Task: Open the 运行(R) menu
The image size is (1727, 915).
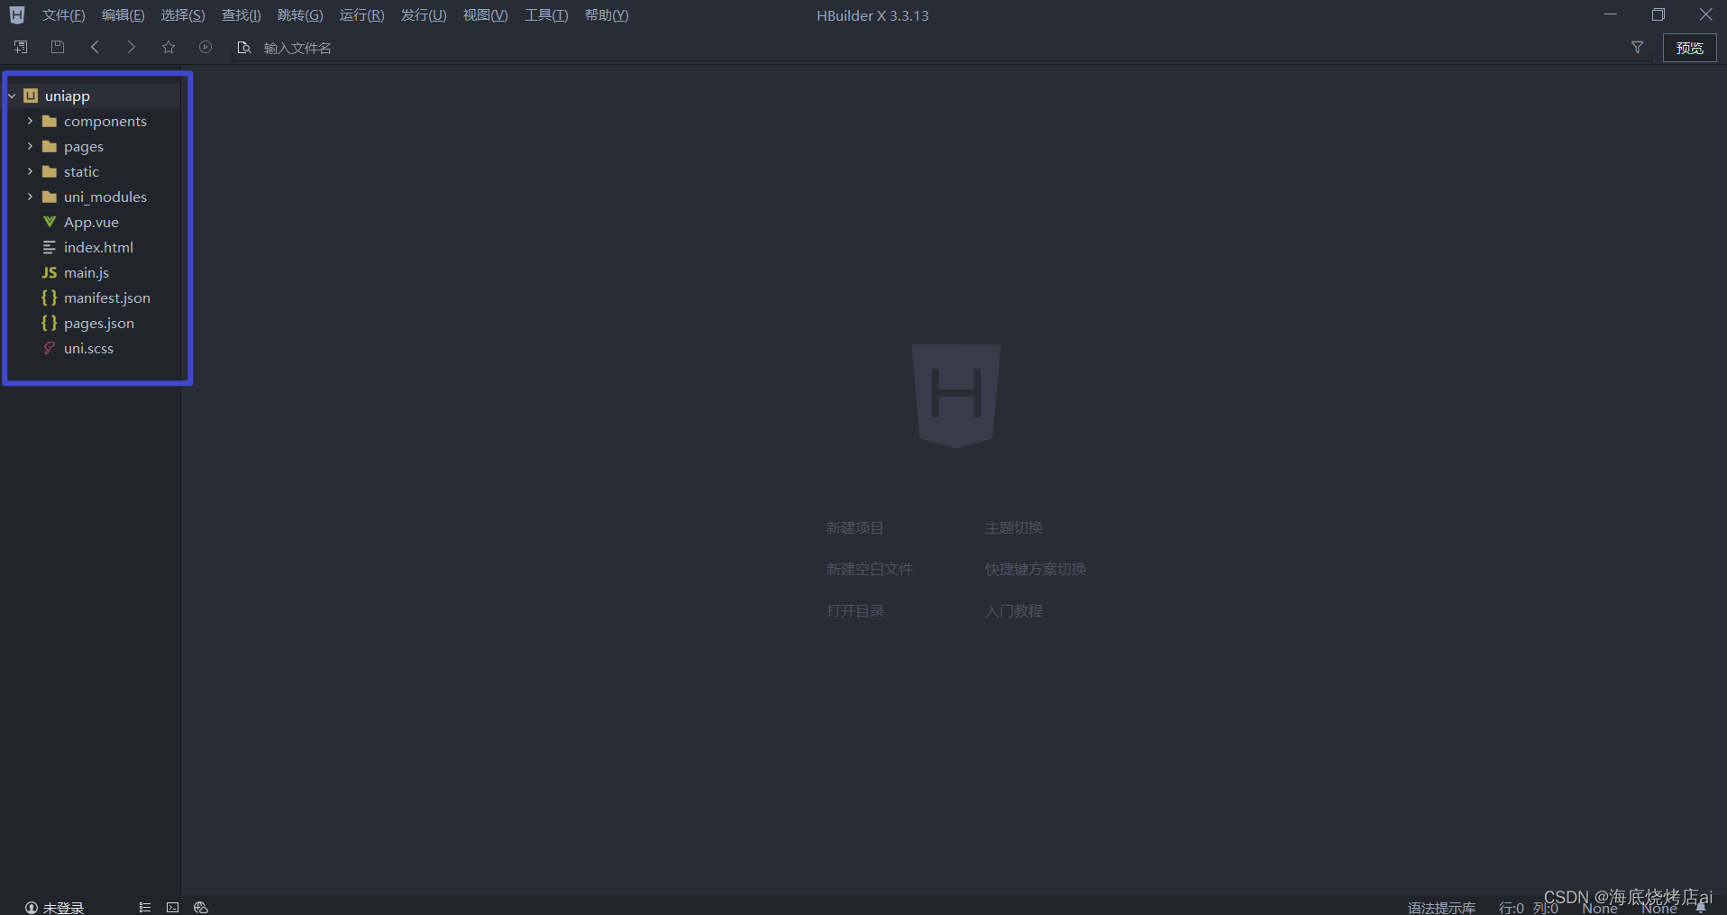Action: pyautogui.click(x=361, y=15)
